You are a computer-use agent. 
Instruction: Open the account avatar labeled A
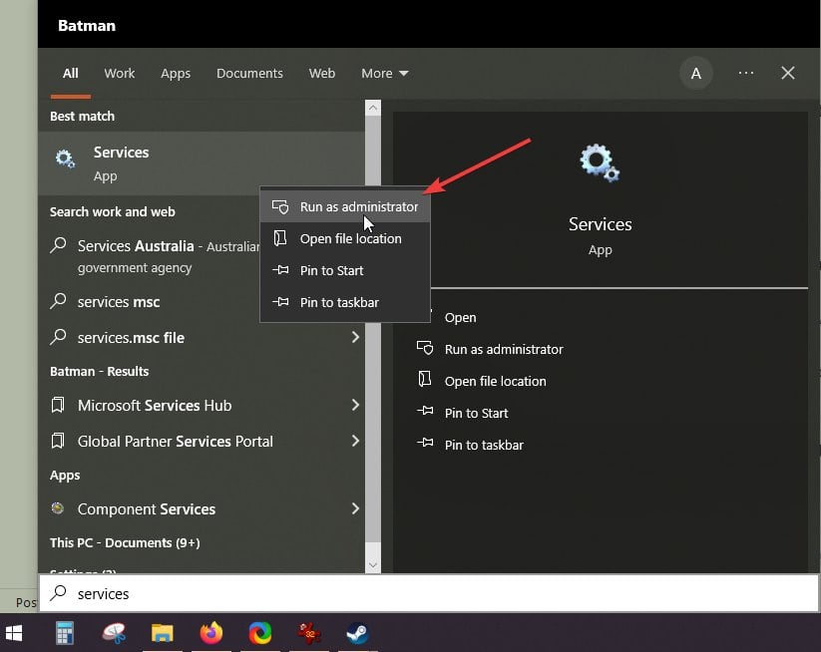[x=696, y=73]
